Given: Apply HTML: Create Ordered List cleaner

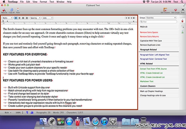Looking at the screenshot, I should (x=159, y=73).
